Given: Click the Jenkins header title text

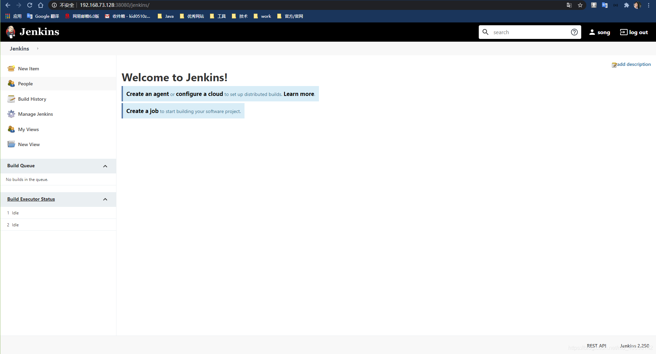Looking at the screenshot, I should click(39, 32).
